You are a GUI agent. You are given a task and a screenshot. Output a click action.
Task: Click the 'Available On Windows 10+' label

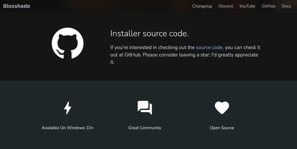[68, 128]
